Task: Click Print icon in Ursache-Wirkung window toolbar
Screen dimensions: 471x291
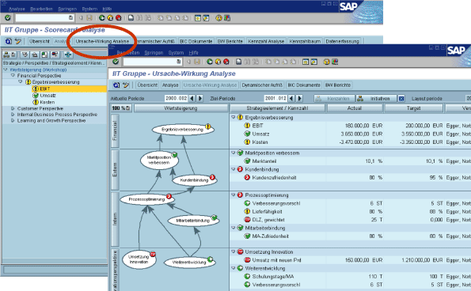Action: pyautogui.click(x=238, y=62)
